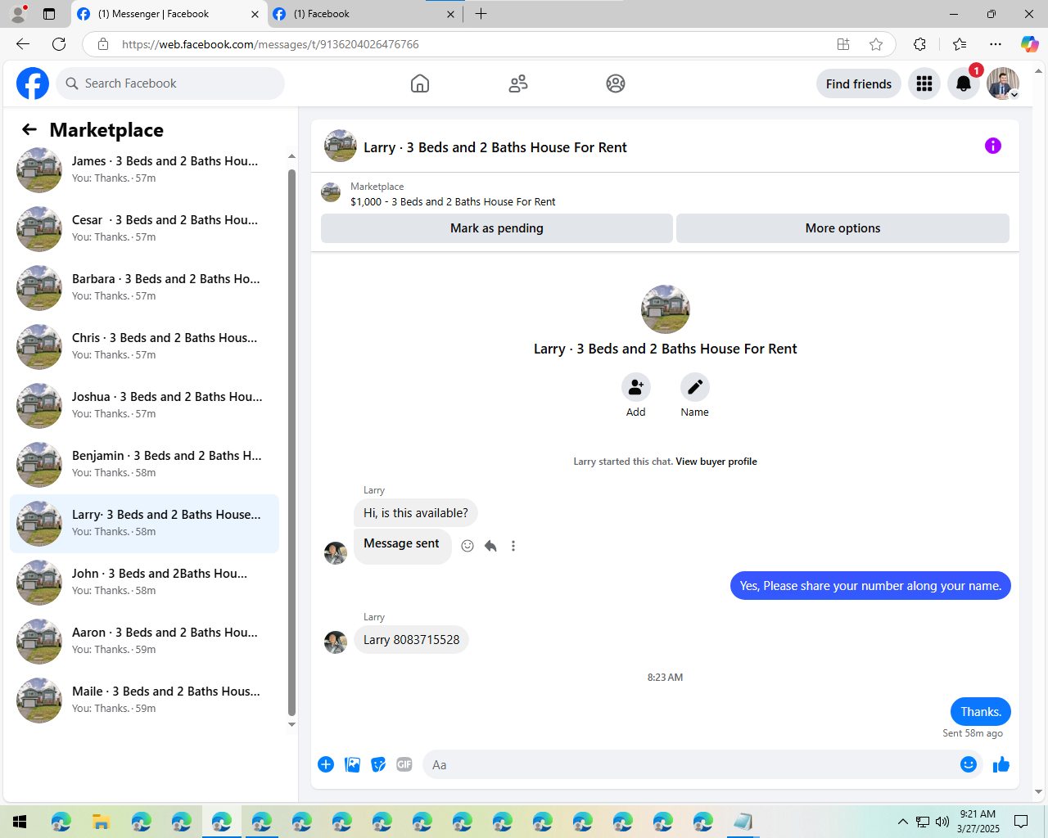Open more actions plus icon in composer

[326, 764]
